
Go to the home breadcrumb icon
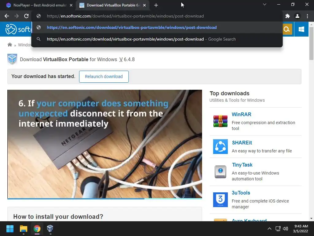pos(10,45)
